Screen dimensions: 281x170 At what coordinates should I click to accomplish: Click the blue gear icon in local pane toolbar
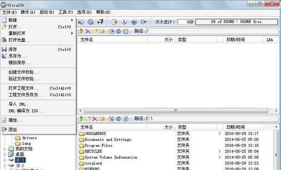click(x=119, y=119)
